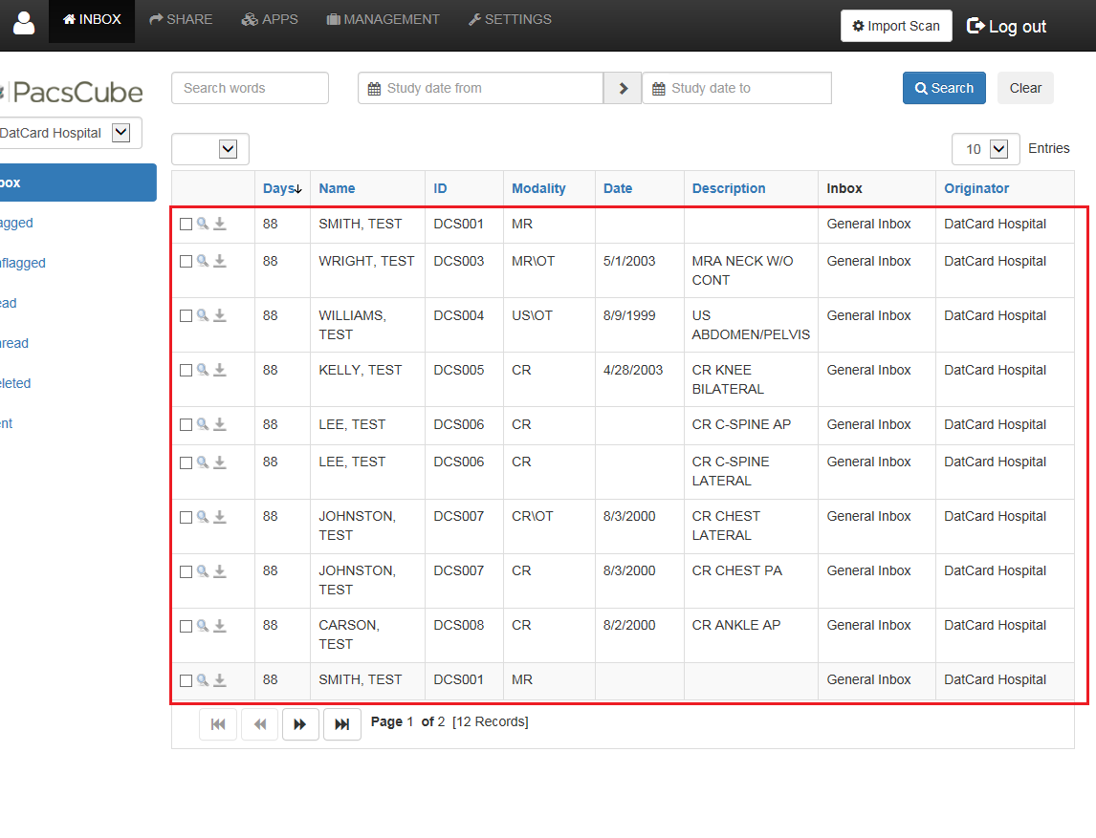Viewport: 1096px width, 838px height.
Task: Download WRIGHT, TEST study DCS003
Action: tap(219, 261)
